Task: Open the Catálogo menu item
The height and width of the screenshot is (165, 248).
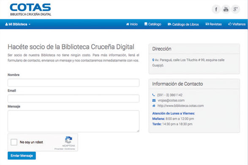Action: (x=153, y=24)
